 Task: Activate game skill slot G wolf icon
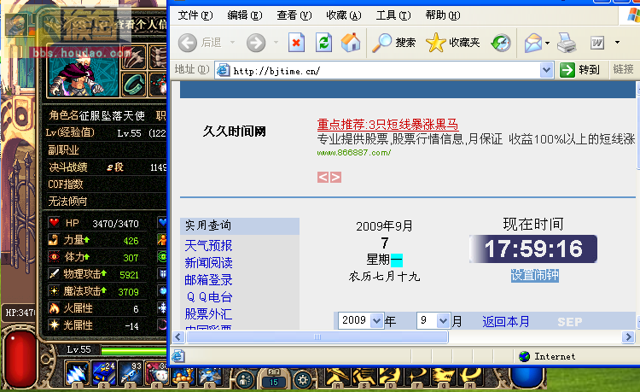[x=444, y=377]
